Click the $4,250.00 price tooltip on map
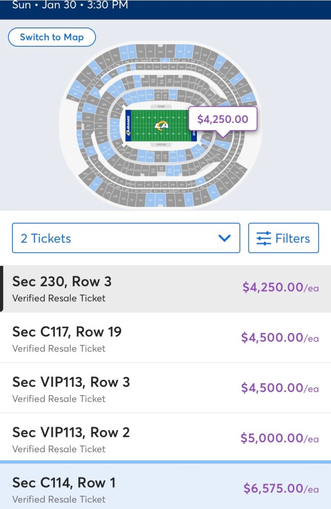The image size is (331, 509). 222,119
